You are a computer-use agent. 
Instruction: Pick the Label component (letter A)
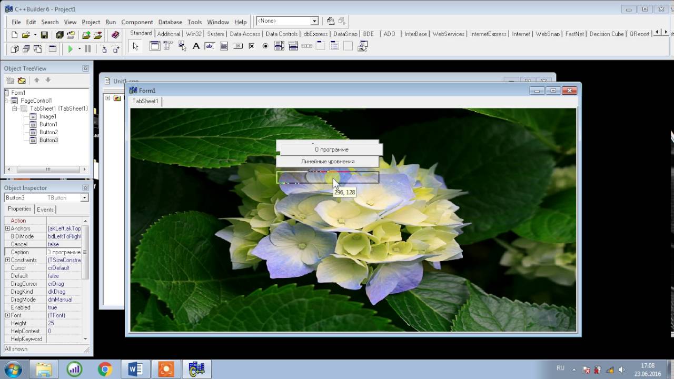(196, 46)
